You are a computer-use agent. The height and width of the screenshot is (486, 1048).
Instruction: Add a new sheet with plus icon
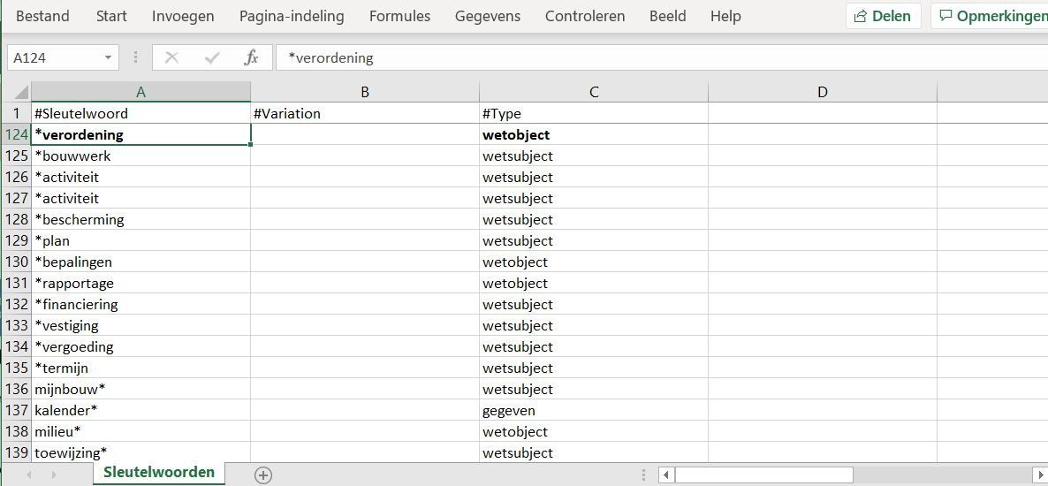tap(263, 475)
